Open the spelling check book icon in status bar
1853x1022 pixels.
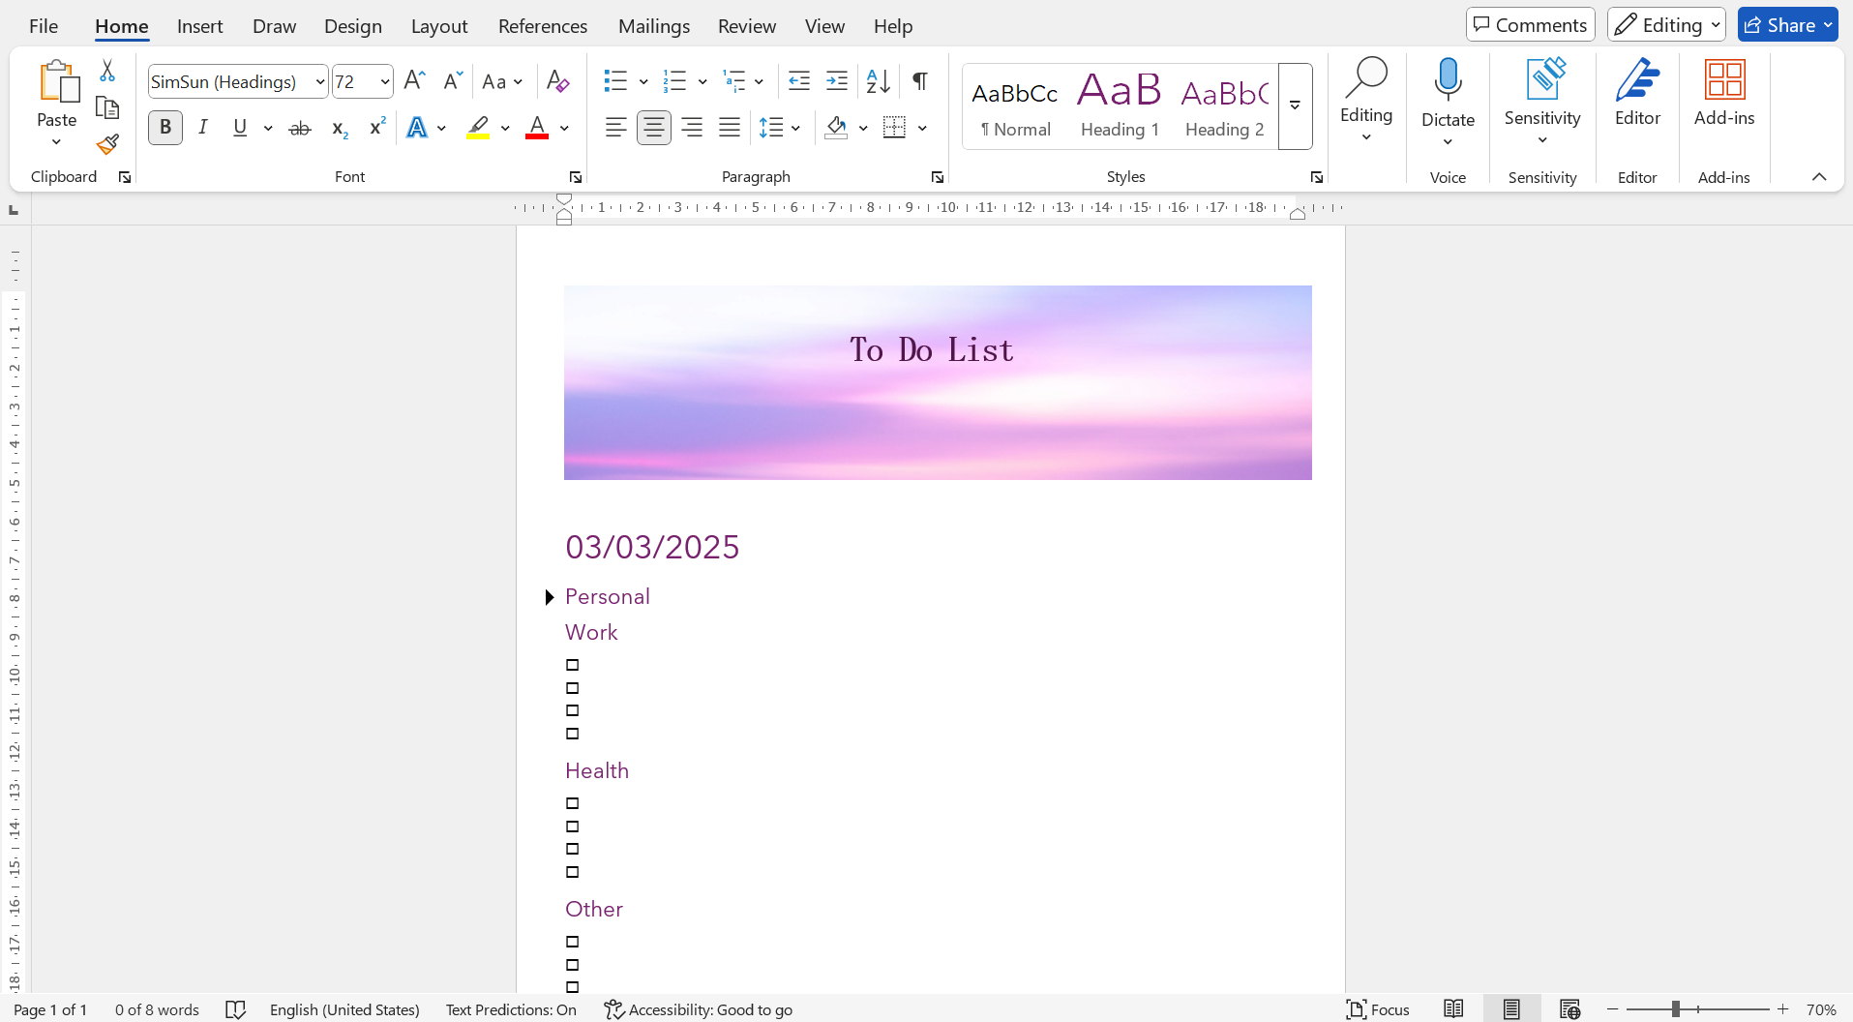pos(235,1009)
